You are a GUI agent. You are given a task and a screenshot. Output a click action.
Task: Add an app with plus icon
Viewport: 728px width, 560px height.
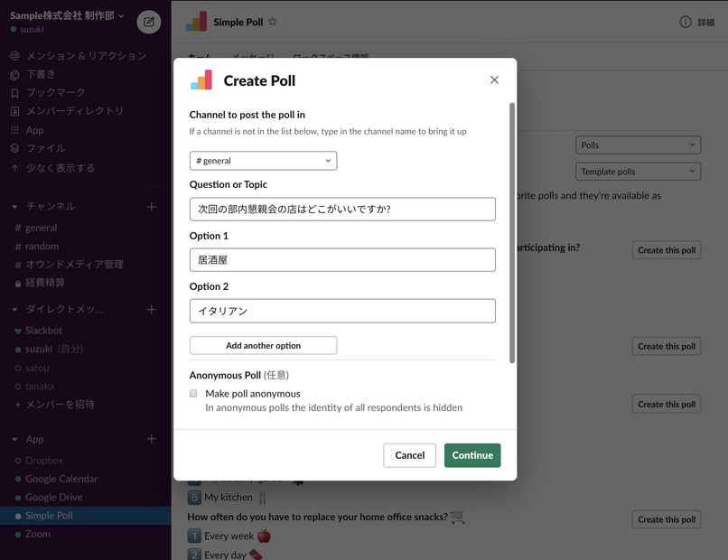(x=152, y=439)
